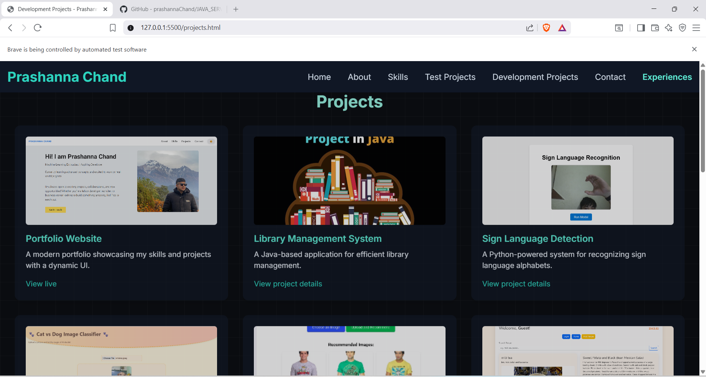View site information icon in address bar
The height and width of the screenshot is (377, 706).
[x=131, y=28]
